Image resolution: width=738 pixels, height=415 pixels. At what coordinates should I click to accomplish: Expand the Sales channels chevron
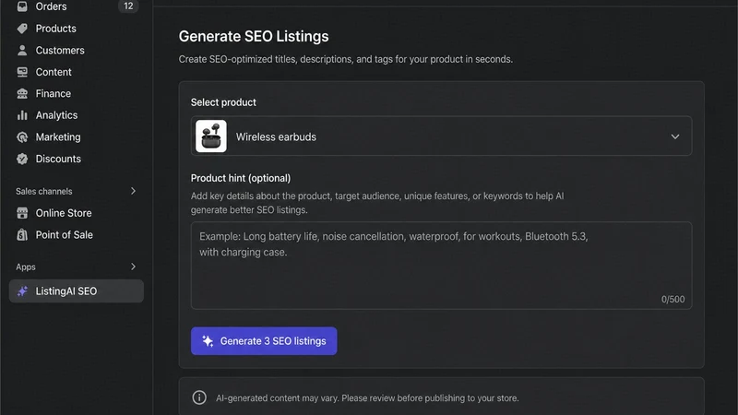pos(133,191)
